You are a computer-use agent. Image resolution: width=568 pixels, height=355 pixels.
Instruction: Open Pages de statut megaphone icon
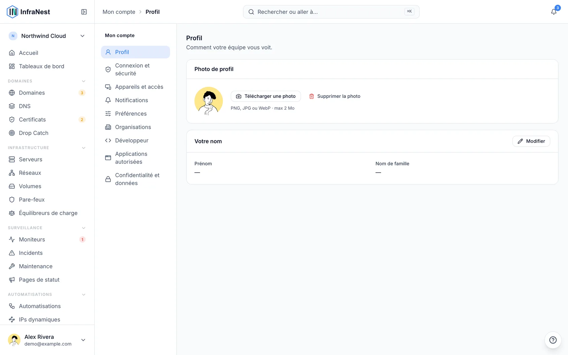point(12,280)
